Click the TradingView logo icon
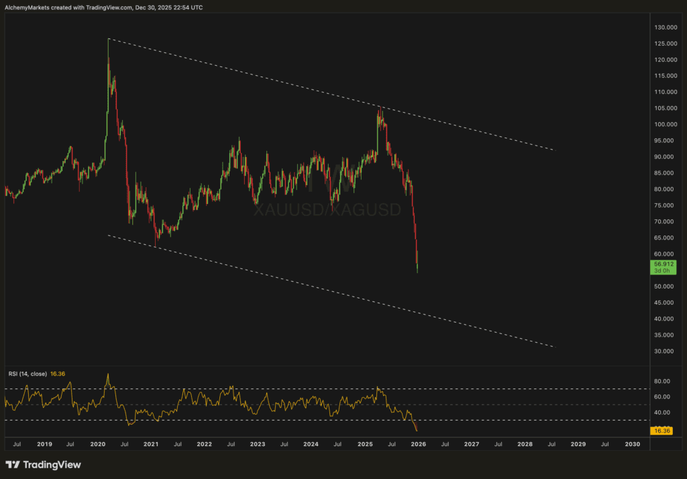 point(13,464)
